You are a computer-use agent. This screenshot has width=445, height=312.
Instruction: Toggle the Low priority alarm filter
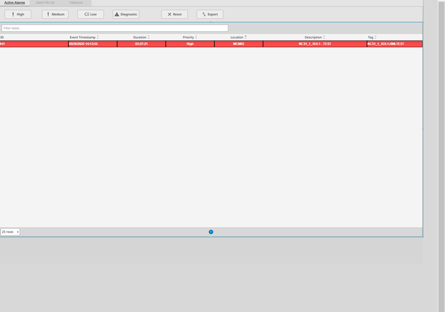coord(90,14)
